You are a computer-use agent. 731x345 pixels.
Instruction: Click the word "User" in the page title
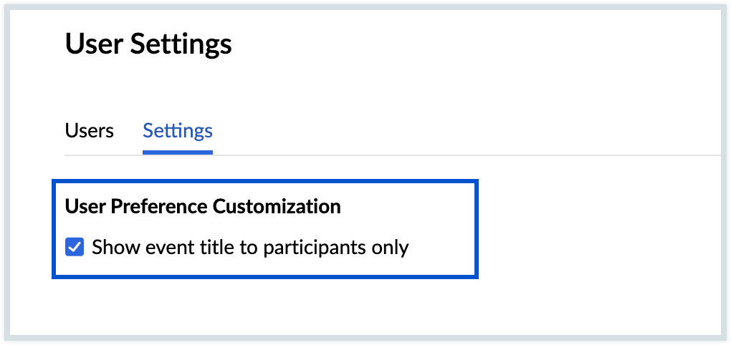click(94, 44)
